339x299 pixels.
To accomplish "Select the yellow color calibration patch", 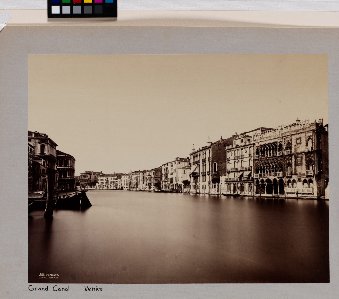I will [x=88, y=1].
